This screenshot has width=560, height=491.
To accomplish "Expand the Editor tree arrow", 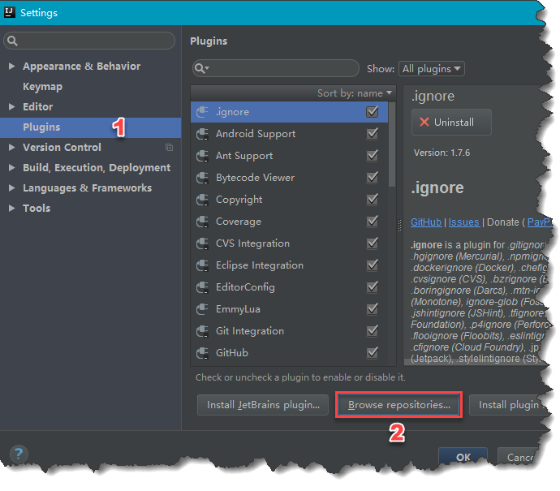I will pos(11,106).
